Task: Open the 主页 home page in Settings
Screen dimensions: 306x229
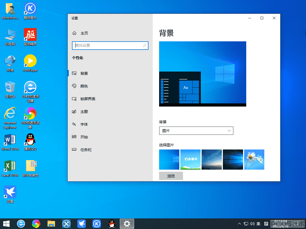Action: coord(80,33)
